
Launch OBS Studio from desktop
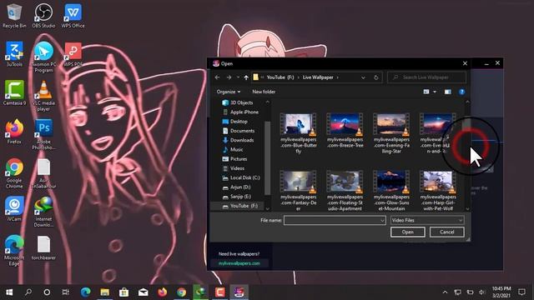(x=43, y=16)
